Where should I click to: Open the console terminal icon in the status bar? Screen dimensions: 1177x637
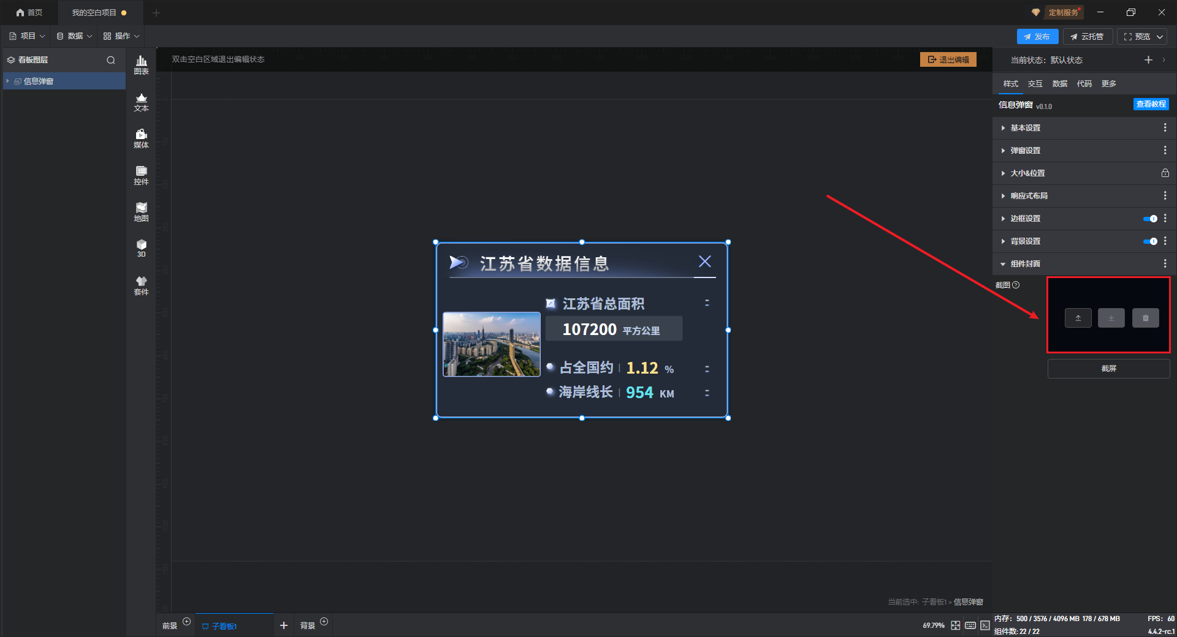pyautogui.click(x=985, y=625)
